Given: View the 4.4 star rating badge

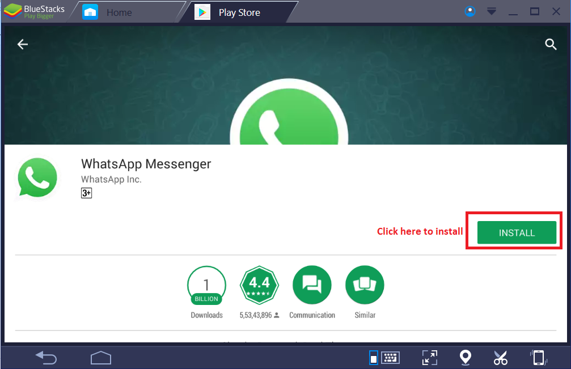Looking at the screenshot, I should [259, 285].
